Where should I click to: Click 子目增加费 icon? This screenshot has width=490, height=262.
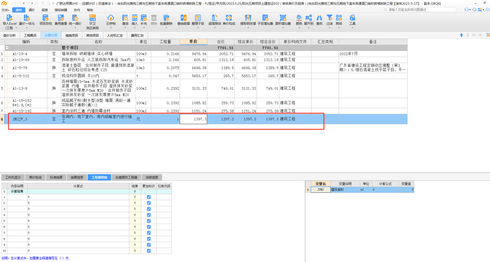click(x=265, y=18)
